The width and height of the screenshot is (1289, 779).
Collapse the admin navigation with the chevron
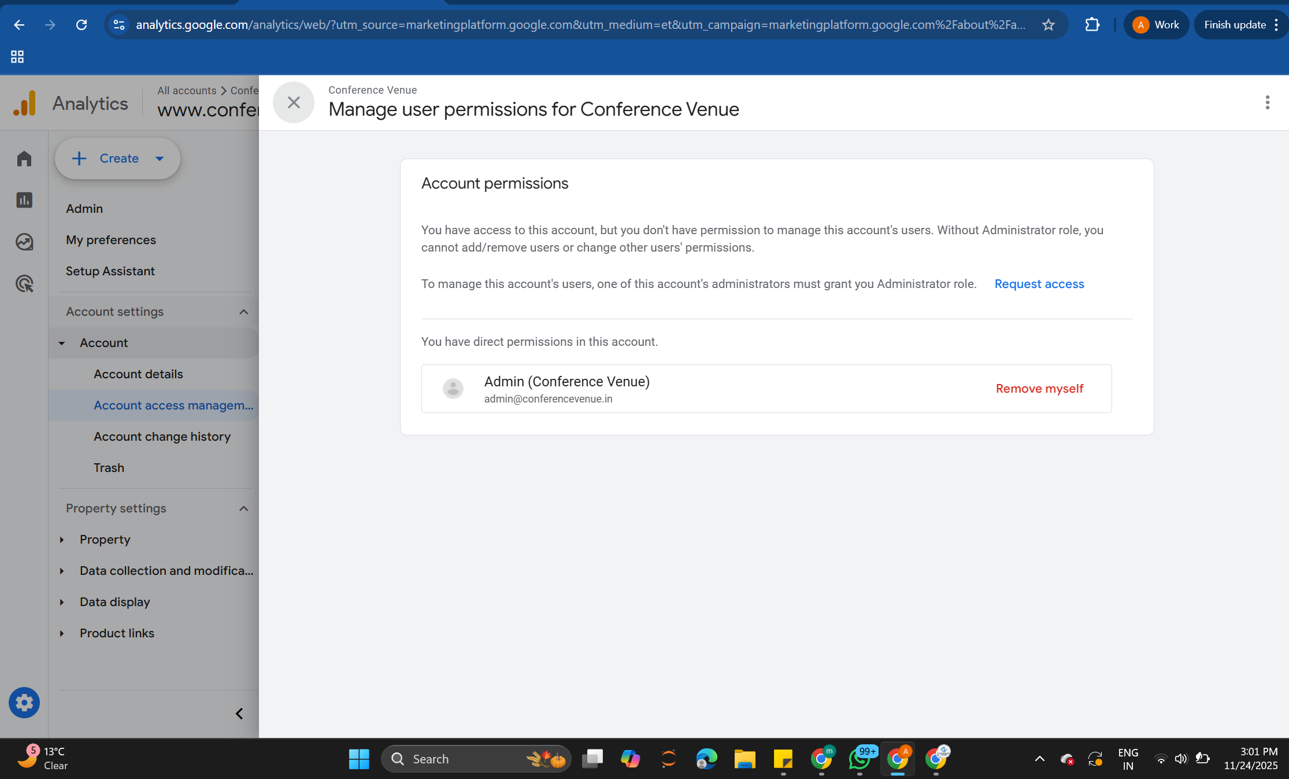239,714
